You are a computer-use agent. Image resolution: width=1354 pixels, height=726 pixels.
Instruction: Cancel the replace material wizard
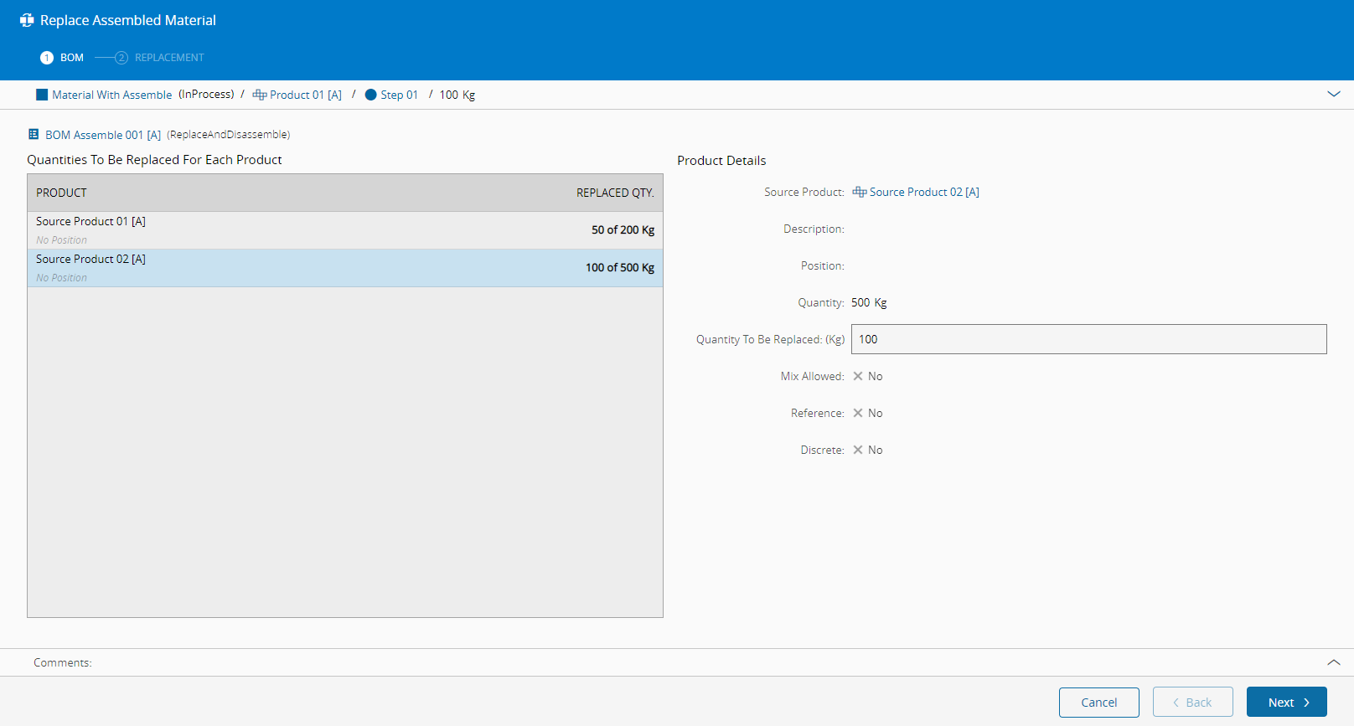point(1098,703)
